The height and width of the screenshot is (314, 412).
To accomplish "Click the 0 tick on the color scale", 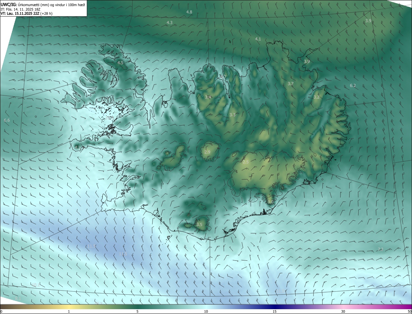I will coord(1,311).
